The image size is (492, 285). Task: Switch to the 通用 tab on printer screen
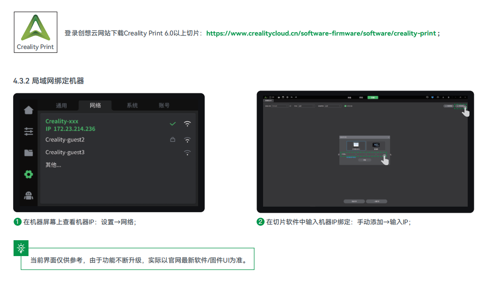[x=61, y=105]
